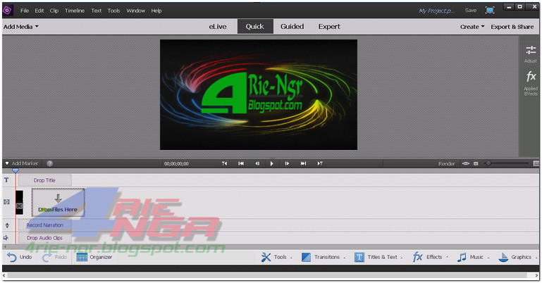Go to previous edit point
The width and height of the screenshot is (542, 283).
coord(225,163)
